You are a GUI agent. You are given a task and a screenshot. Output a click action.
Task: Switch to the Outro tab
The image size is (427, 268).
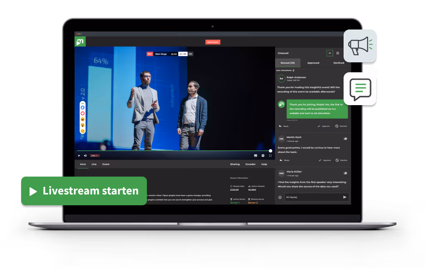(106, 164)
